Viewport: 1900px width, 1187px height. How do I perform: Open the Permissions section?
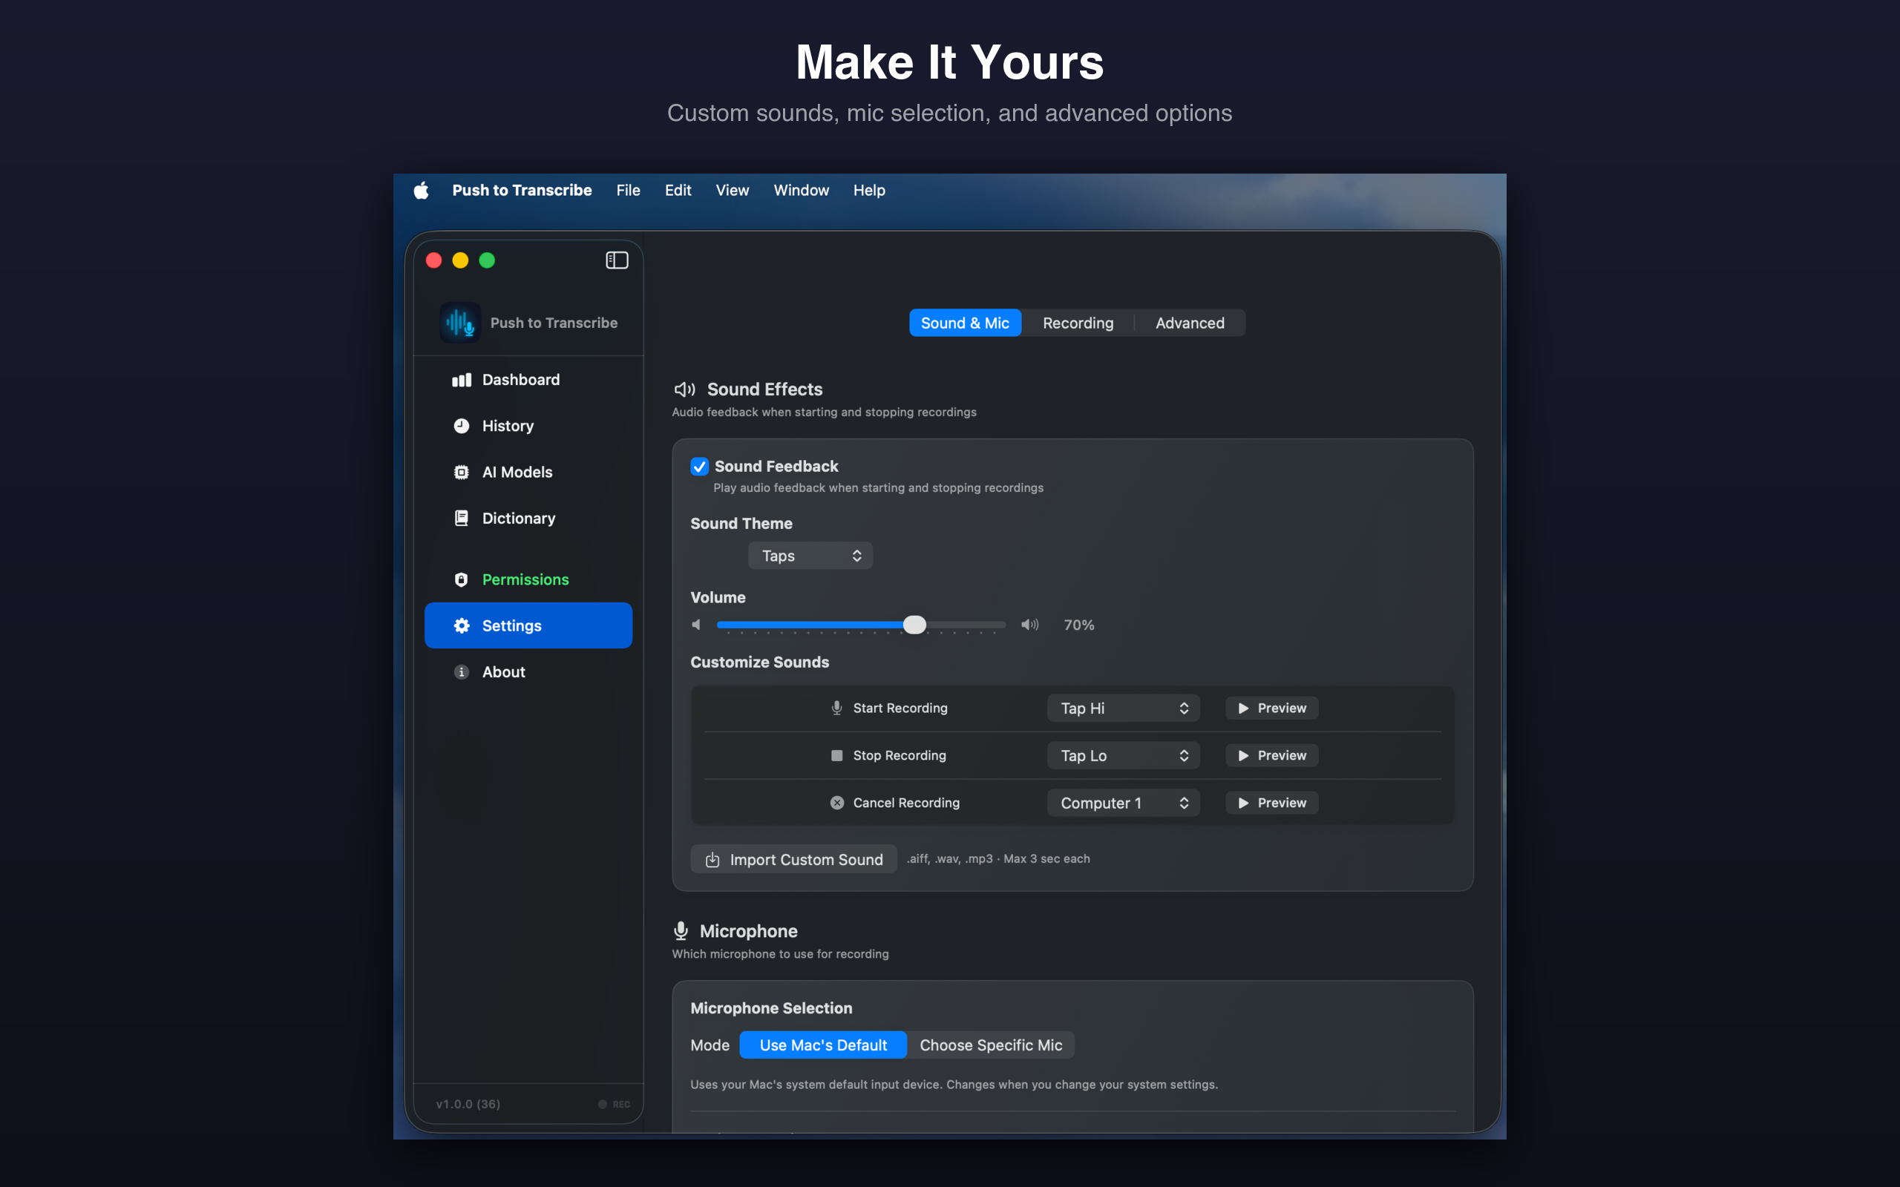click(x=525, y=579)
